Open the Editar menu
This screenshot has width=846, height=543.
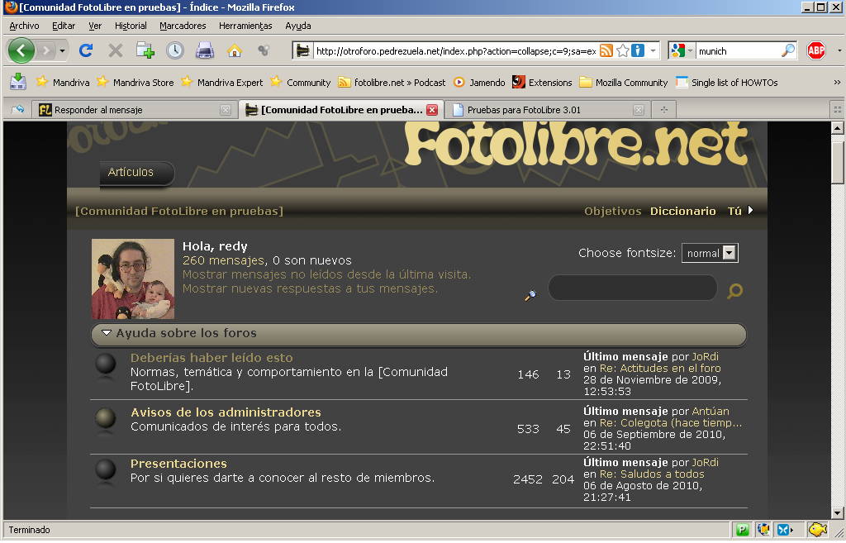pos(63,26)
